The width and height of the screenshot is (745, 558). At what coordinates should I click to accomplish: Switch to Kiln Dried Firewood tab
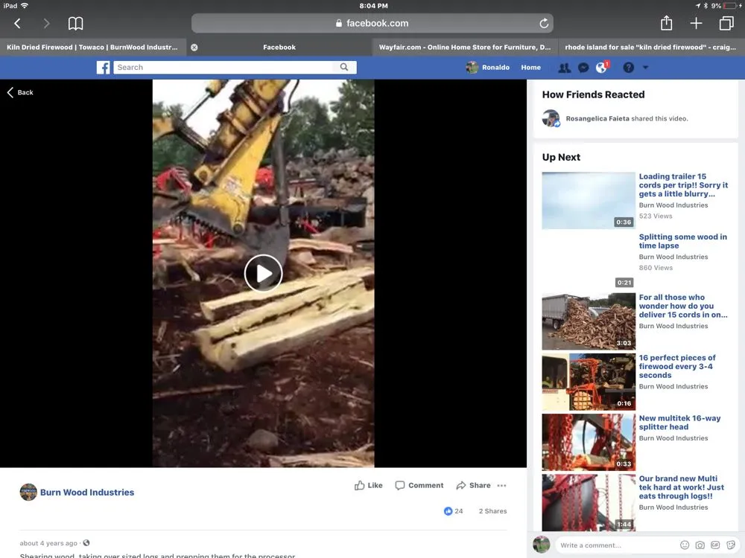tap(92, 47)
